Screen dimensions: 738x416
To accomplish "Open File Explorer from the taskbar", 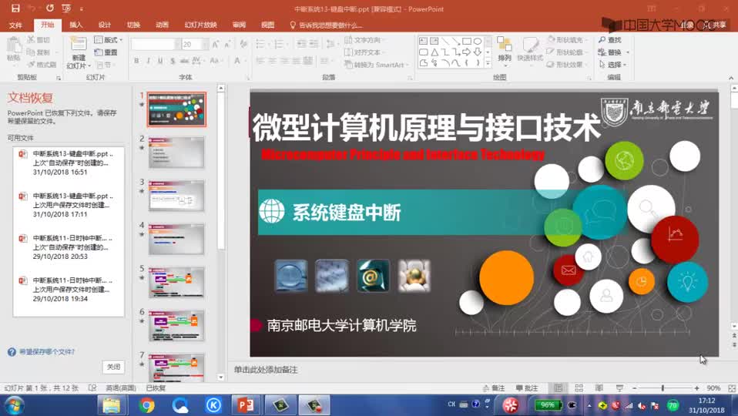I will click(x=112, y=405).
